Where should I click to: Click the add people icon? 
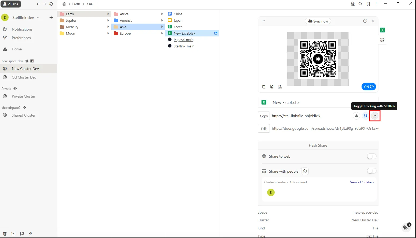(x=305, y=171)
